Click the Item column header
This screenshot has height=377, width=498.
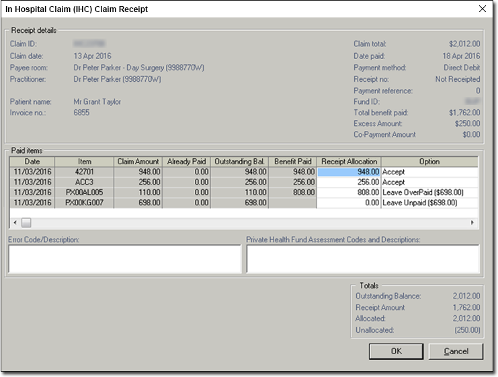point(85,162)
